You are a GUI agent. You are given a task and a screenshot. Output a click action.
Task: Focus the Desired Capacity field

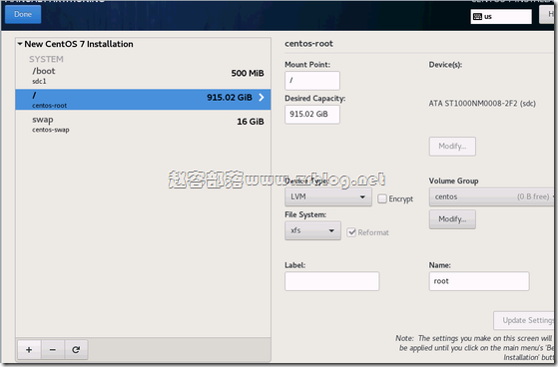pos(312,114)
